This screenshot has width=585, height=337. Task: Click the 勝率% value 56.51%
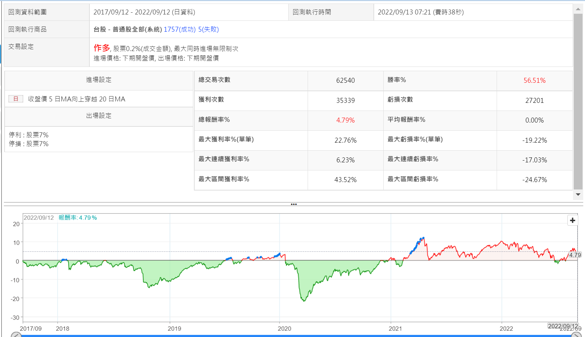(x=534, y=81)
